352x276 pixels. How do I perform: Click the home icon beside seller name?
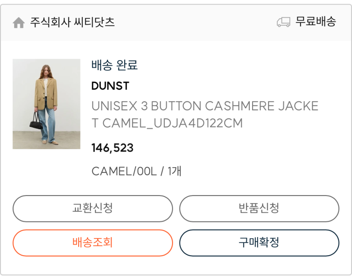point(18,23)
